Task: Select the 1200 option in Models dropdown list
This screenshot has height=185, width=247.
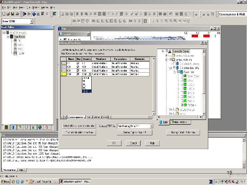Action: (x=87, y=91)
